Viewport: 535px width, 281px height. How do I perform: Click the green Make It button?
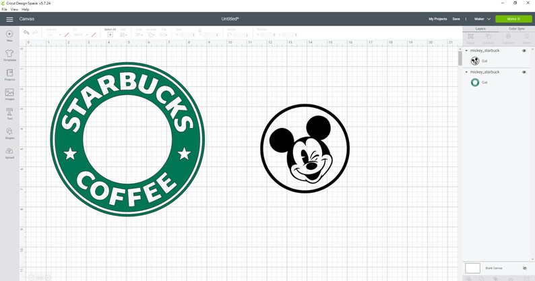point(513,19)
